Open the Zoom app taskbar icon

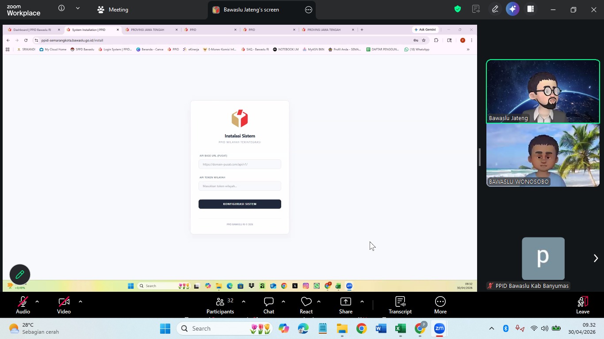click(440, 328)
